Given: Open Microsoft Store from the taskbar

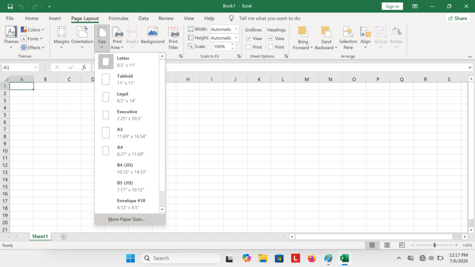Looking at the screenshot, I should (x=279, y=258).
